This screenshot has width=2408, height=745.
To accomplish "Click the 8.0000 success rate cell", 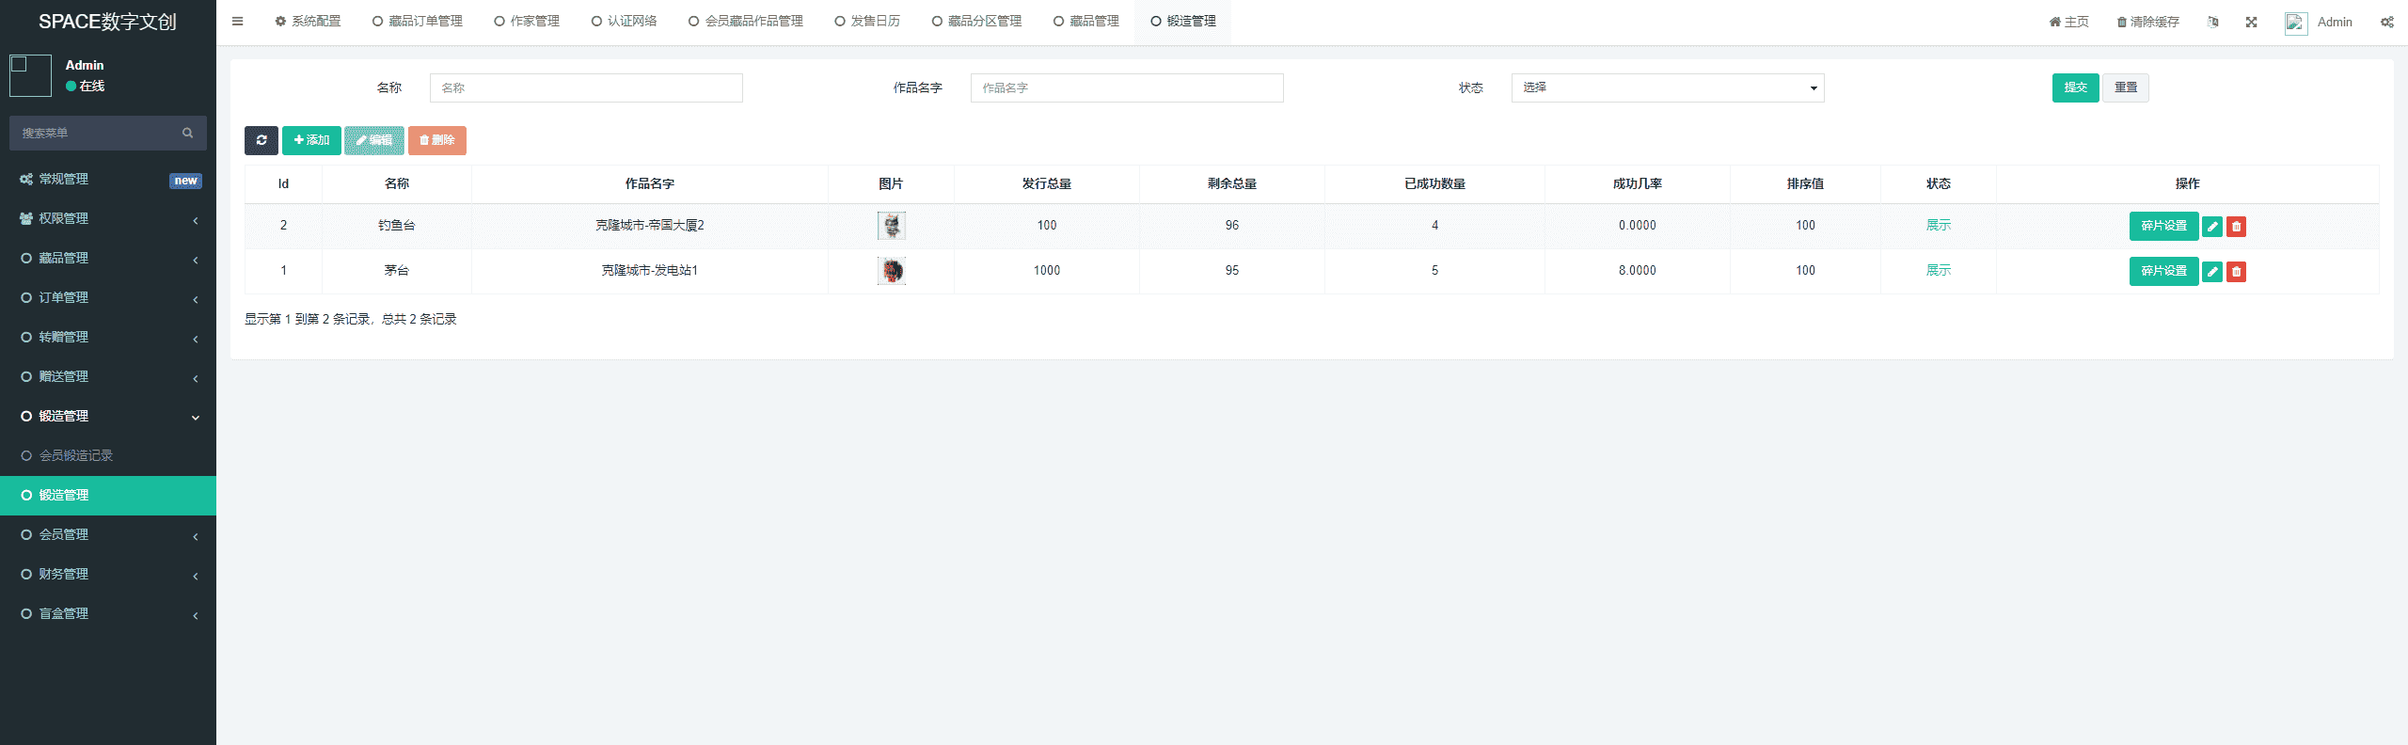I will (1637, 271).
